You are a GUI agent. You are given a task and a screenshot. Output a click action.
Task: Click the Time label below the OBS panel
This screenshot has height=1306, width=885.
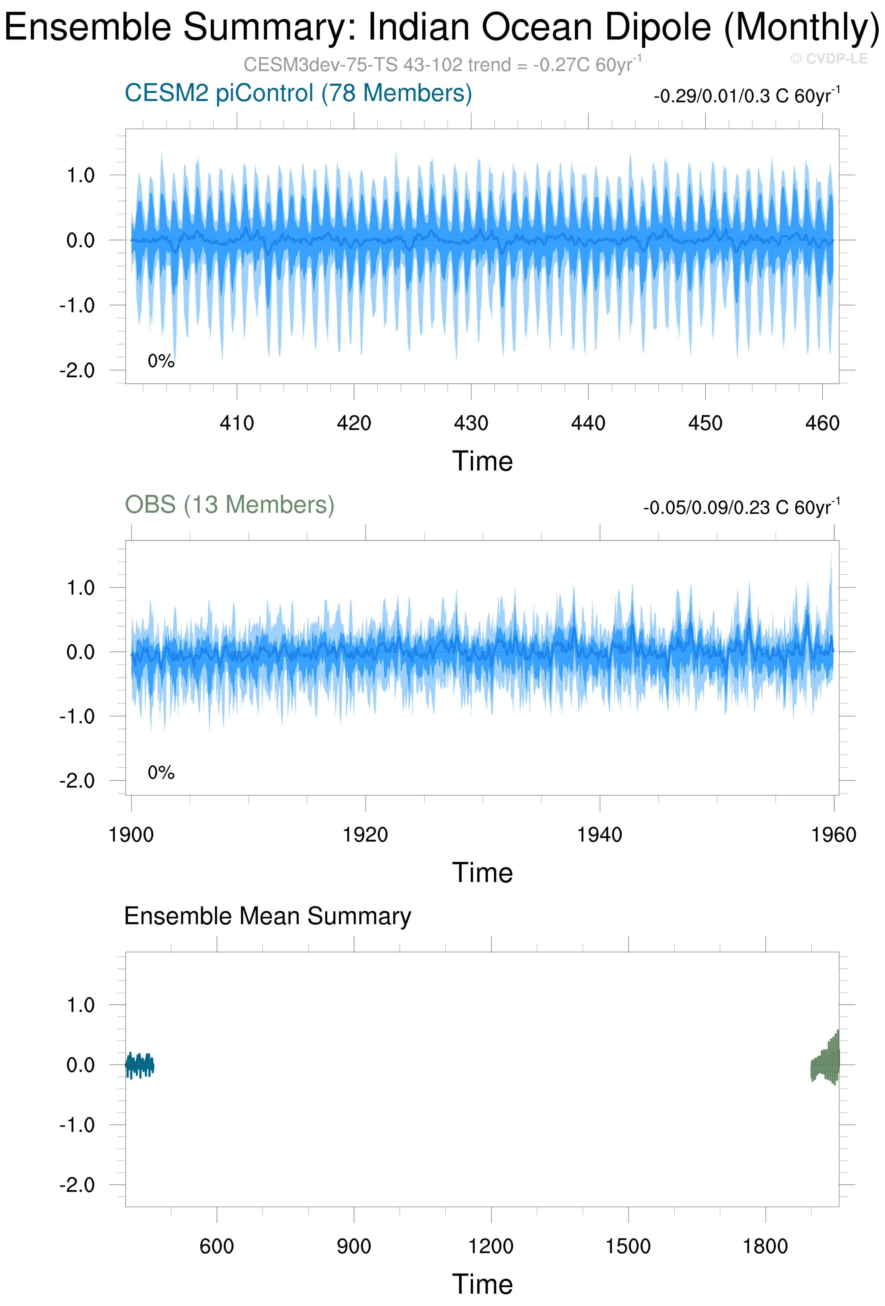point(482,873)
